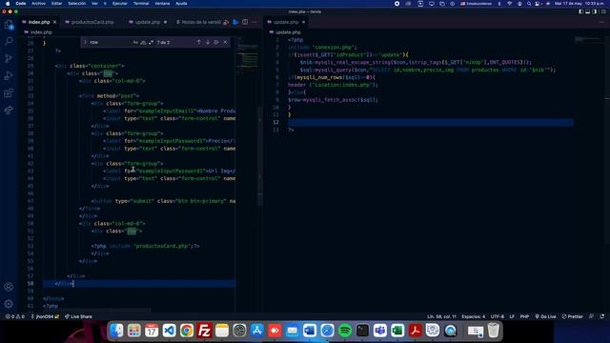Viewport: 610px width, 343px height.
Task: Open Finder from the dock
Action: point(116,331)
